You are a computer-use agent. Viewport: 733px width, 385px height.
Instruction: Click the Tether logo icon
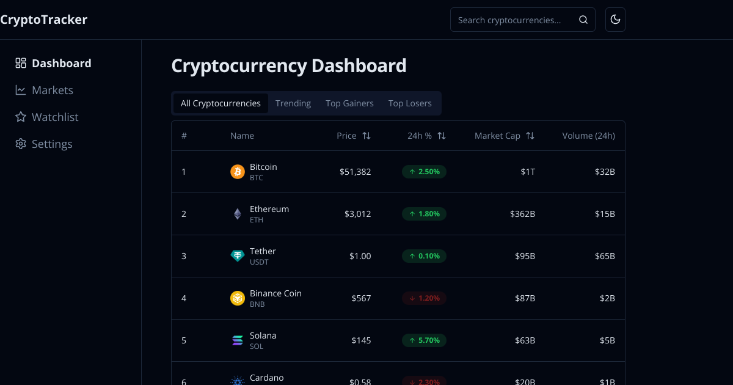[x=237, y=256]
